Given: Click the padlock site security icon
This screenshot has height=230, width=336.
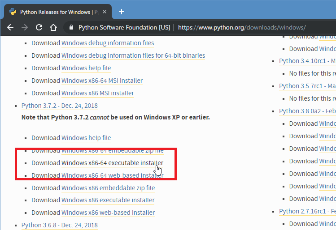Looking at the screenshot, I should coord(71,27).
